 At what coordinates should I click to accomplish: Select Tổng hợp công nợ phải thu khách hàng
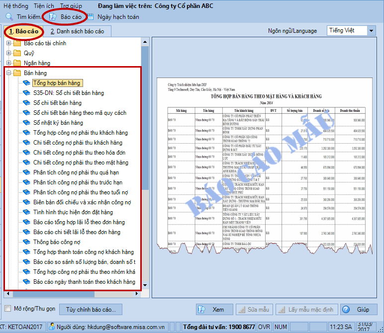[80, 133]
